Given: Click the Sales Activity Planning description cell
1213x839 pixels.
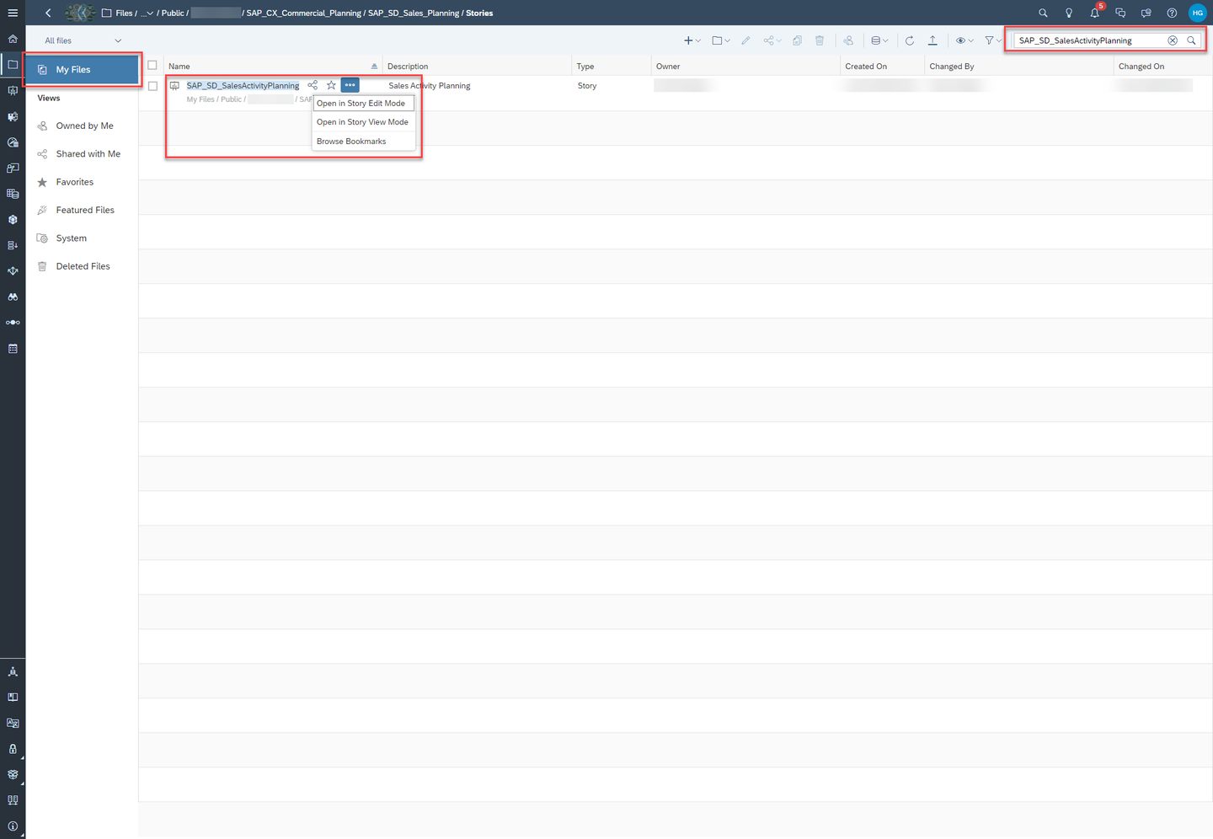Looking at the screenshot, I should [x=430, y=85].
